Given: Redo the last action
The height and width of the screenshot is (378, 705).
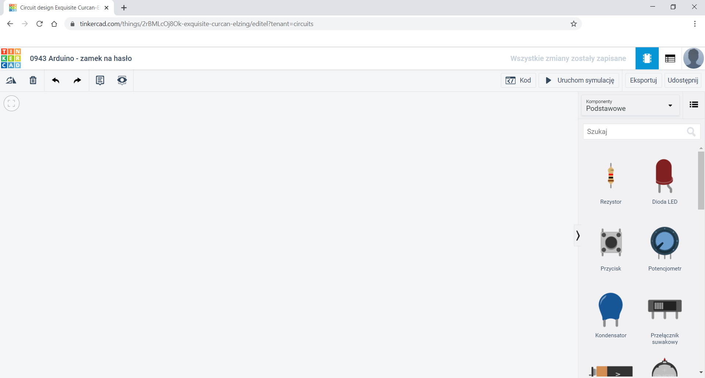Looking at the screenshot, I should [x=77, y=80].
